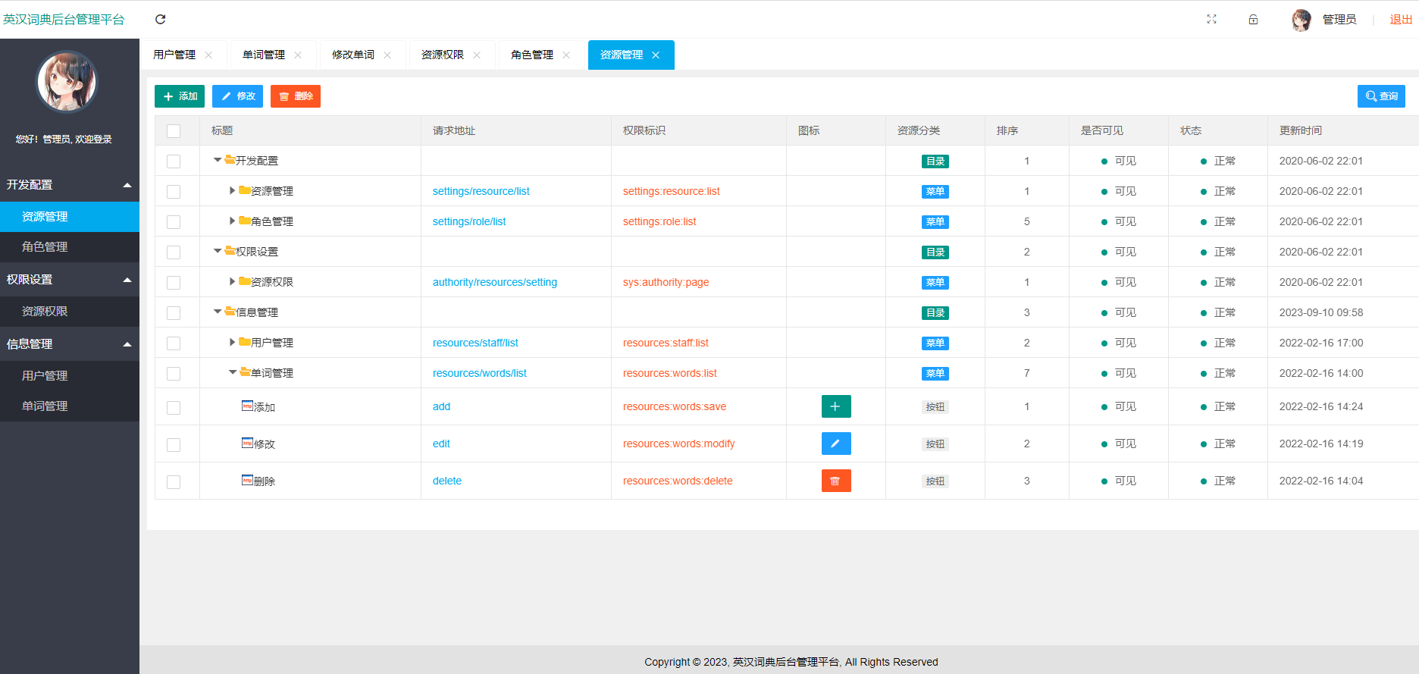Expand the 资源权限 tree row
1419x674 pixels.
(232, 281)
